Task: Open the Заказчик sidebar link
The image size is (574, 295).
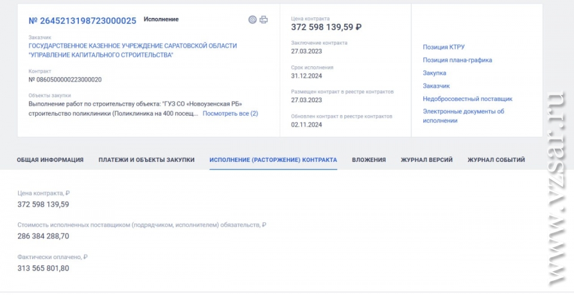Action: [x=436, y=86]
